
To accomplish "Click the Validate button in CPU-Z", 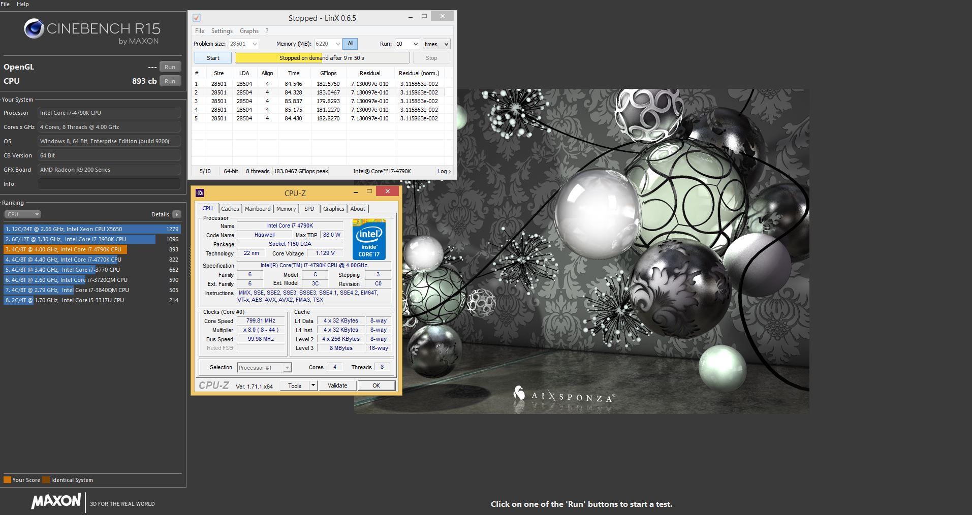I will coord(337,385).
